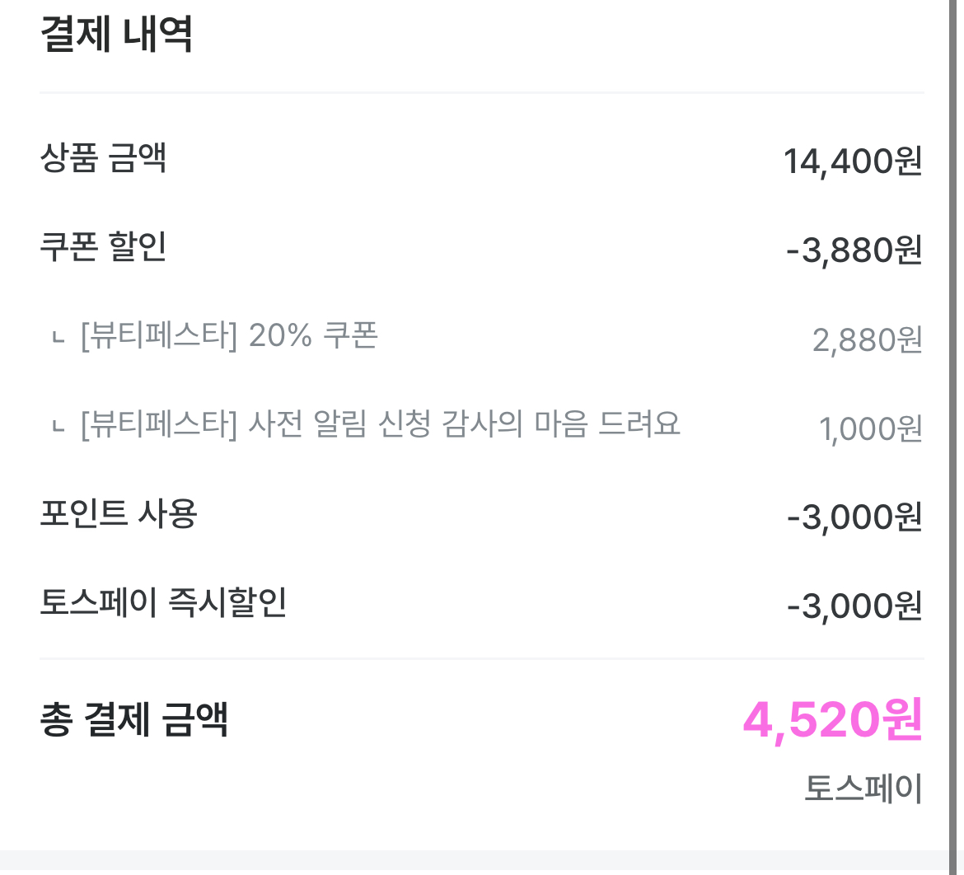Select the 쿠폰 할인 row label
The height and width of the screenshot is (875, 964).
[104, 246]
